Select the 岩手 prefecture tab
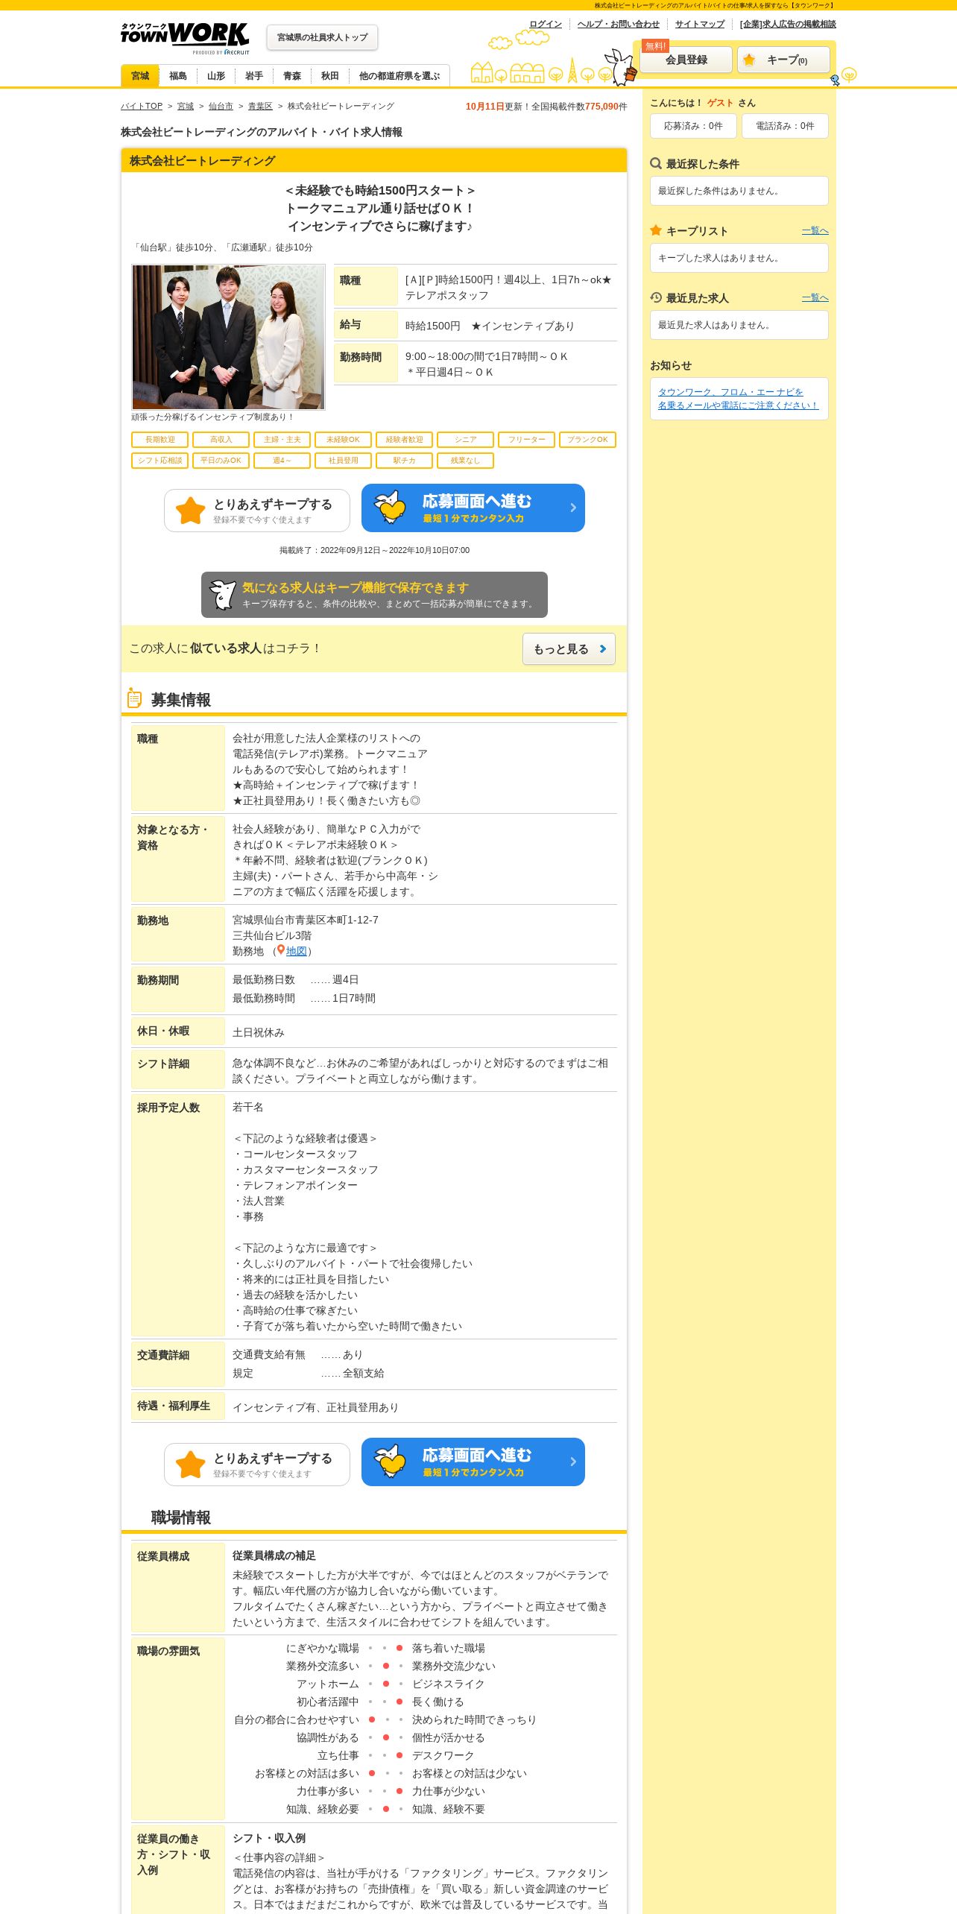957x1914 pixels. coord(254,76)
